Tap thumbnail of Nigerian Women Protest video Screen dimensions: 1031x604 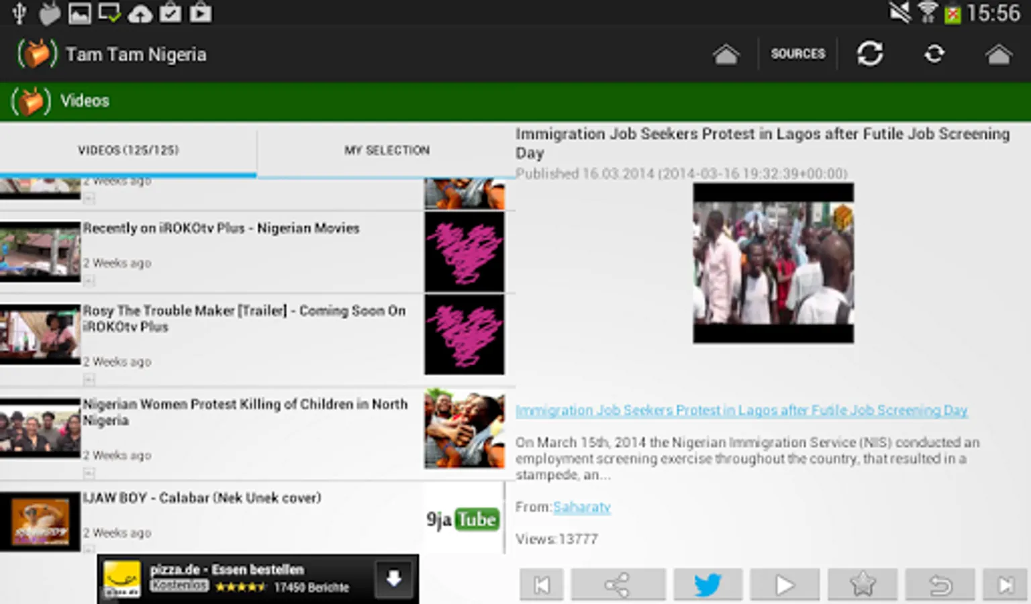tap(40, 428)
